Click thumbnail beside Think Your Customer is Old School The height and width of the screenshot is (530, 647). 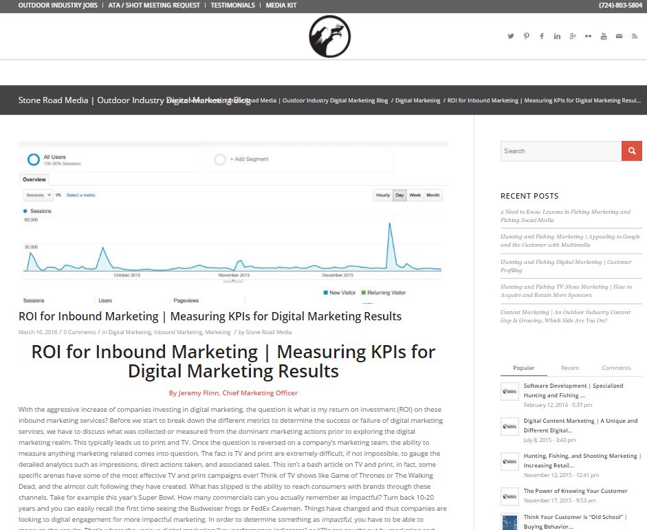(x=509, y=522)
